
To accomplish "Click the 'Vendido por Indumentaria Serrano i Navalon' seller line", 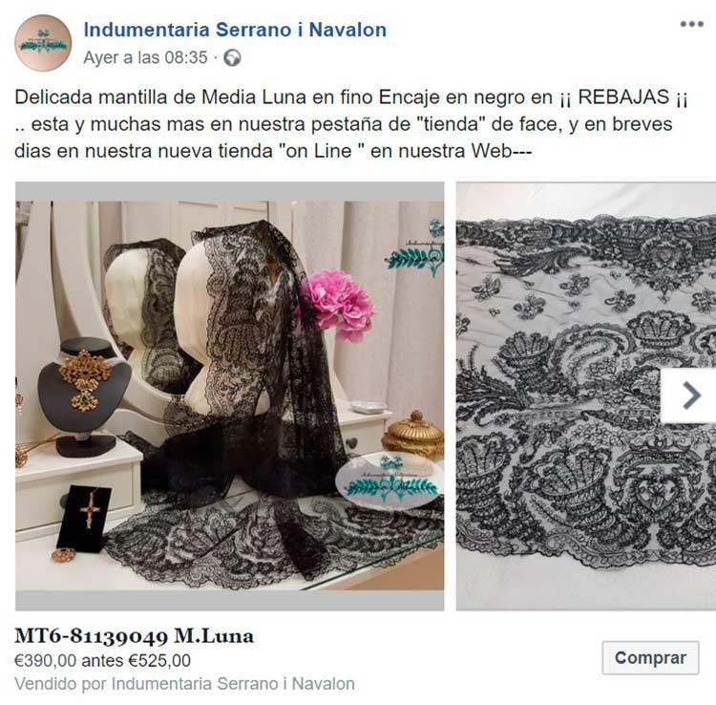I will pos(184,684).
